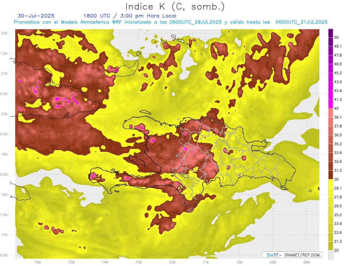The width and height of the screenshot is (344, 266).
Task: Click the "22N" latitude label
Action: click(x=5, y=33)
